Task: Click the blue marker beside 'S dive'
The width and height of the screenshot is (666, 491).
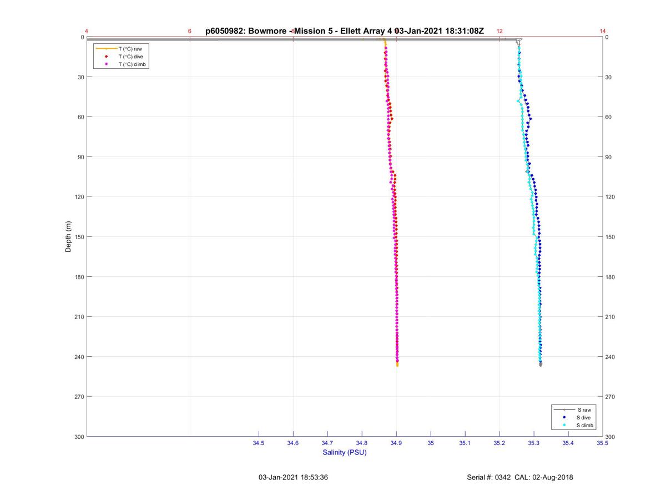Action: (x=564, y=417)
